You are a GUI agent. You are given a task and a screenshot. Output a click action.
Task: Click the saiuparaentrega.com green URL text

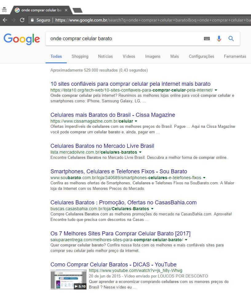click(117, 240)
